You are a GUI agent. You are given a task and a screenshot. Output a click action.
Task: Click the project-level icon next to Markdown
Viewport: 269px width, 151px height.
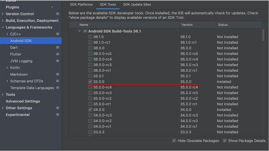click(x=57, y=75)
